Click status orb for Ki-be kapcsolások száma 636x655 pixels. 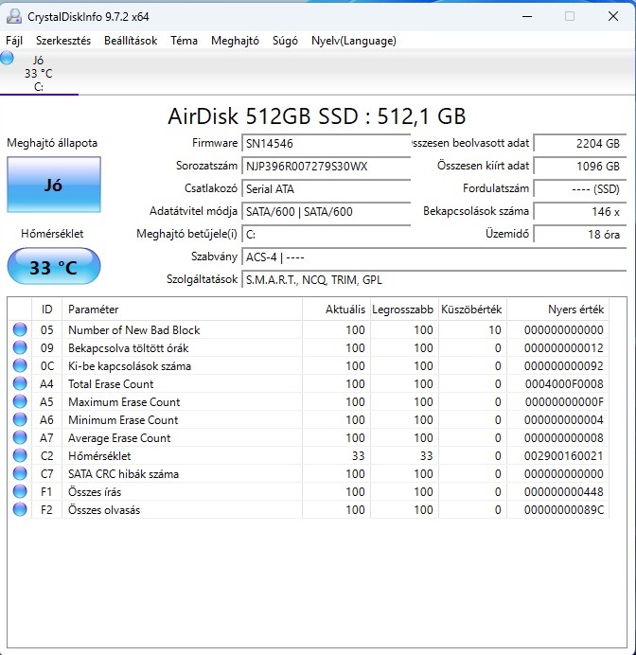20,365
